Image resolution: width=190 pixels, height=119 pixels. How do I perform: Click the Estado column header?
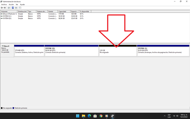point(53,11)
